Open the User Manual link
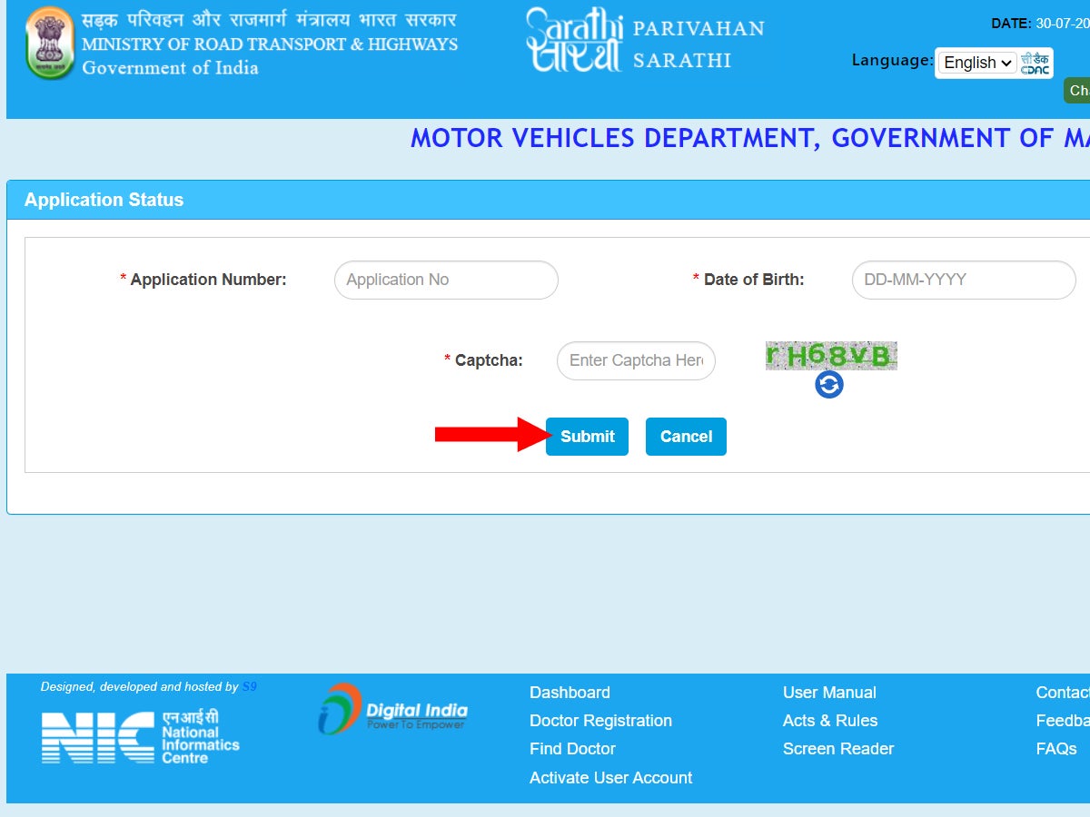 pyautogui.click(x=829, y=693)
